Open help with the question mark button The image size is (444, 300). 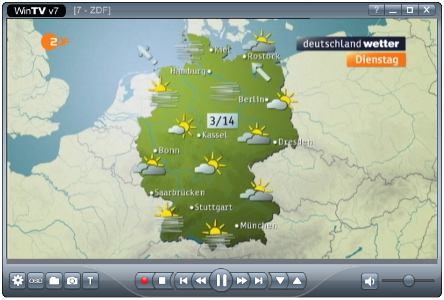[376, 10]
